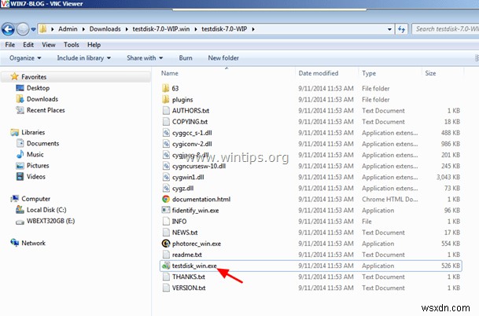The height and width of the screenshot is (316, 479).
Task: Select the Documents library icon
Action: pos(20,143)
